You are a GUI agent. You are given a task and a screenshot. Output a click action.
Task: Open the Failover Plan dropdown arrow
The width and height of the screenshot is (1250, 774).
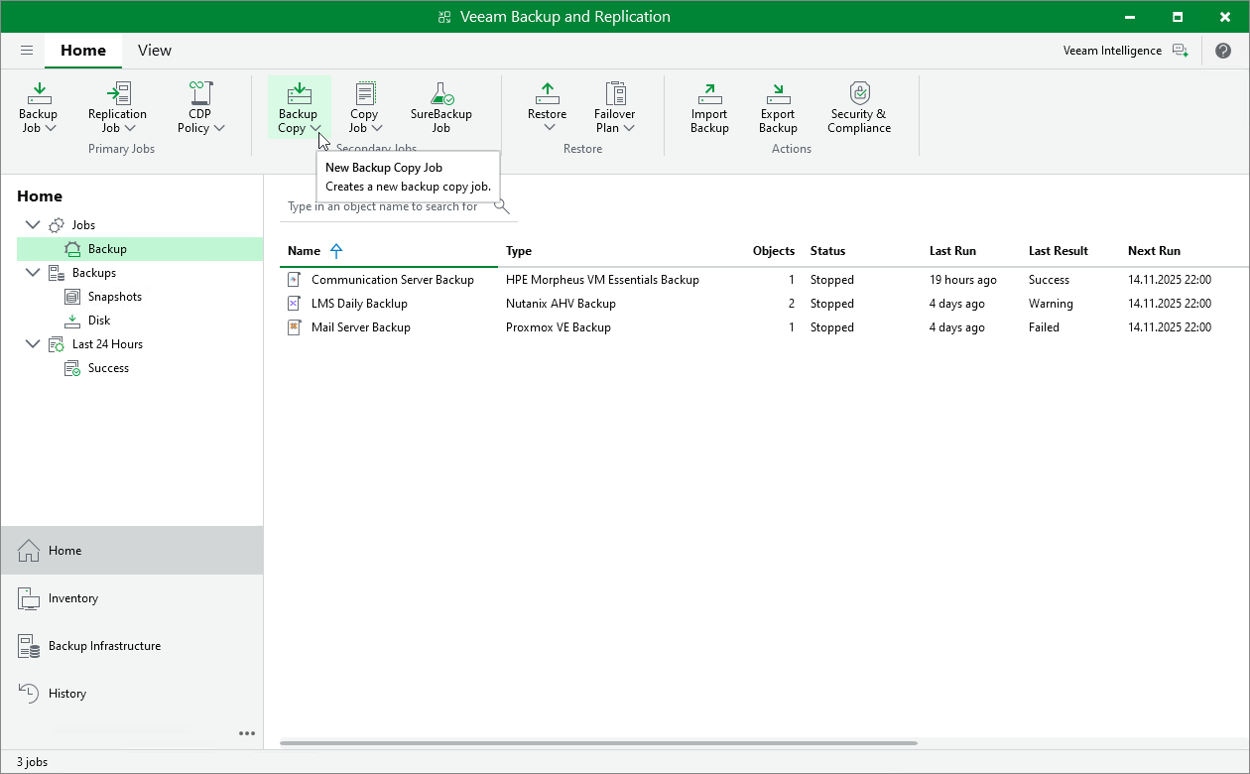[x=629, y=128]
